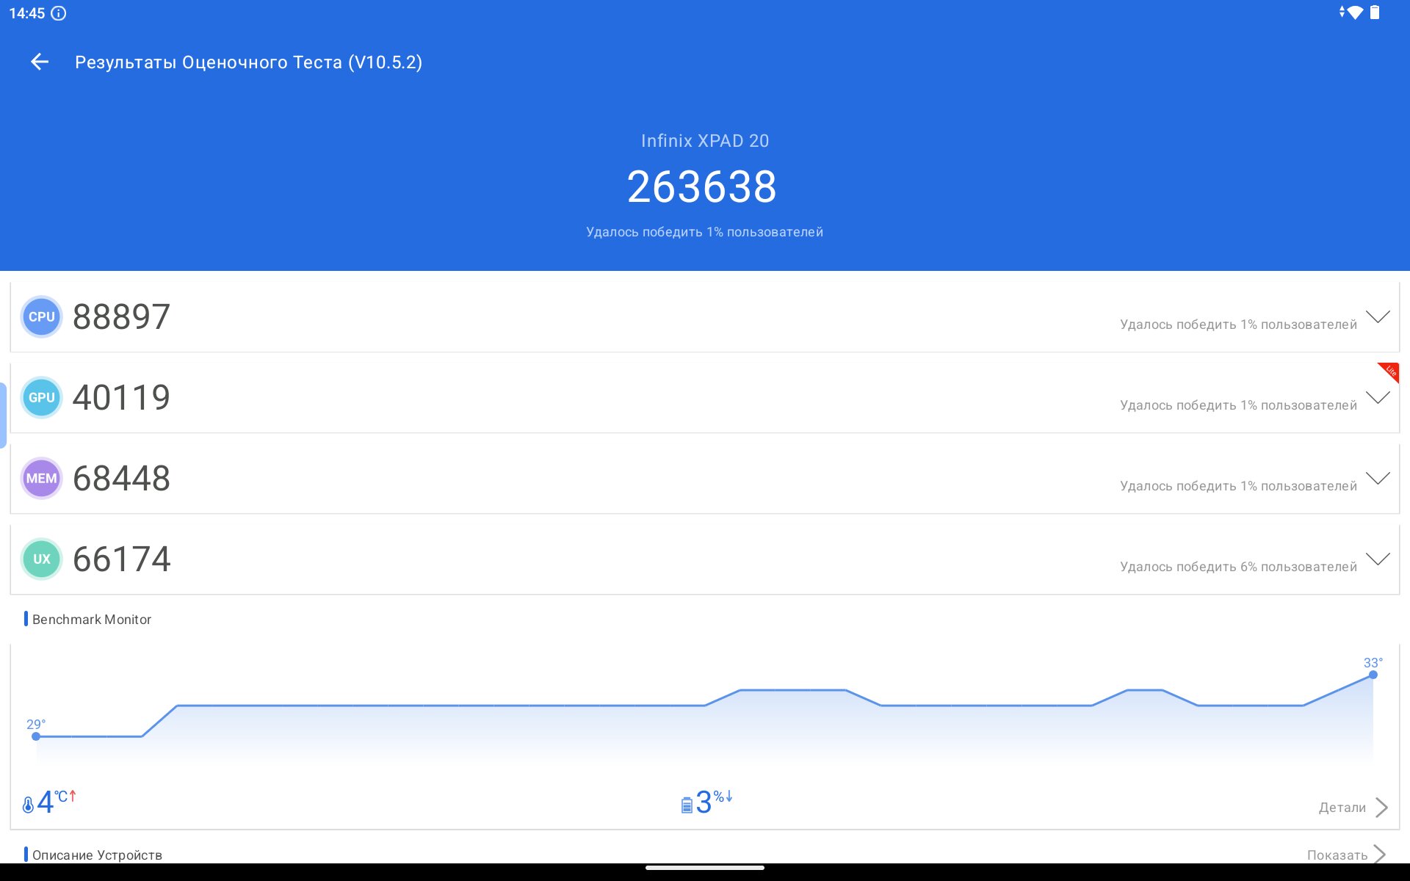Screen dimensions: 1410x881
Task: Tap the bottom navigation gesture bar
Action: point(705,868)
